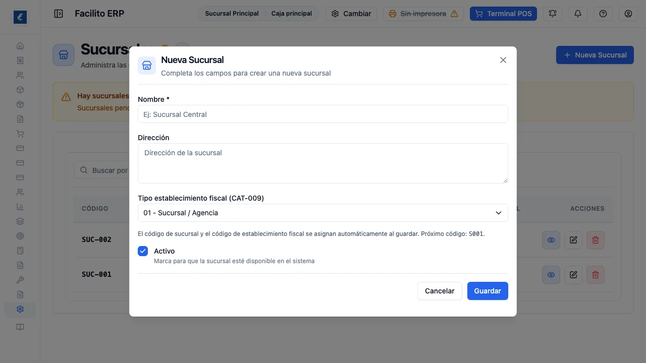
Task: Click the Facilito logo in the top-left corner
Action: (x=20, y=17)
